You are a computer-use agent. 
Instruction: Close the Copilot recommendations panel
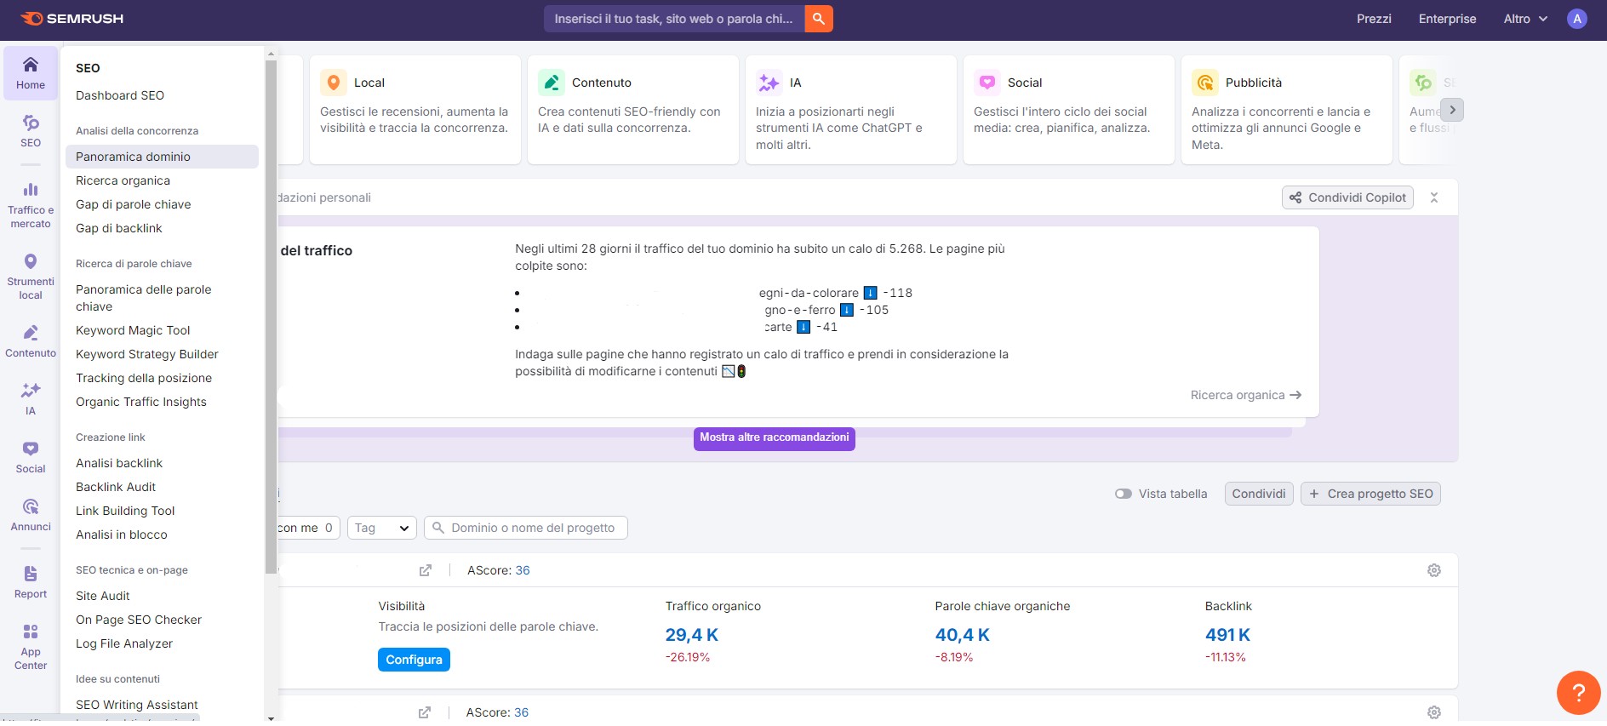(1434, 197)
